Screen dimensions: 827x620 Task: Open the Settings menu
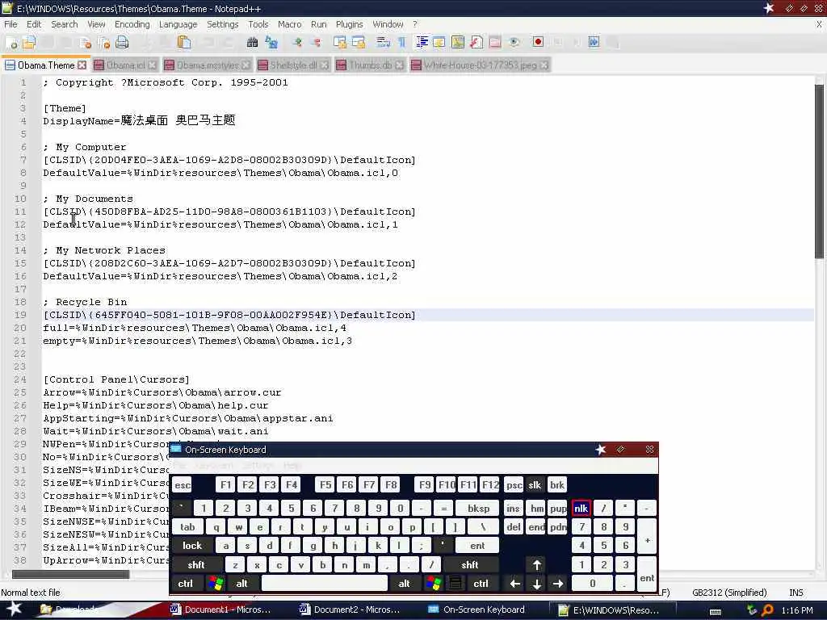pyautogui.click(x=223, y=24)
